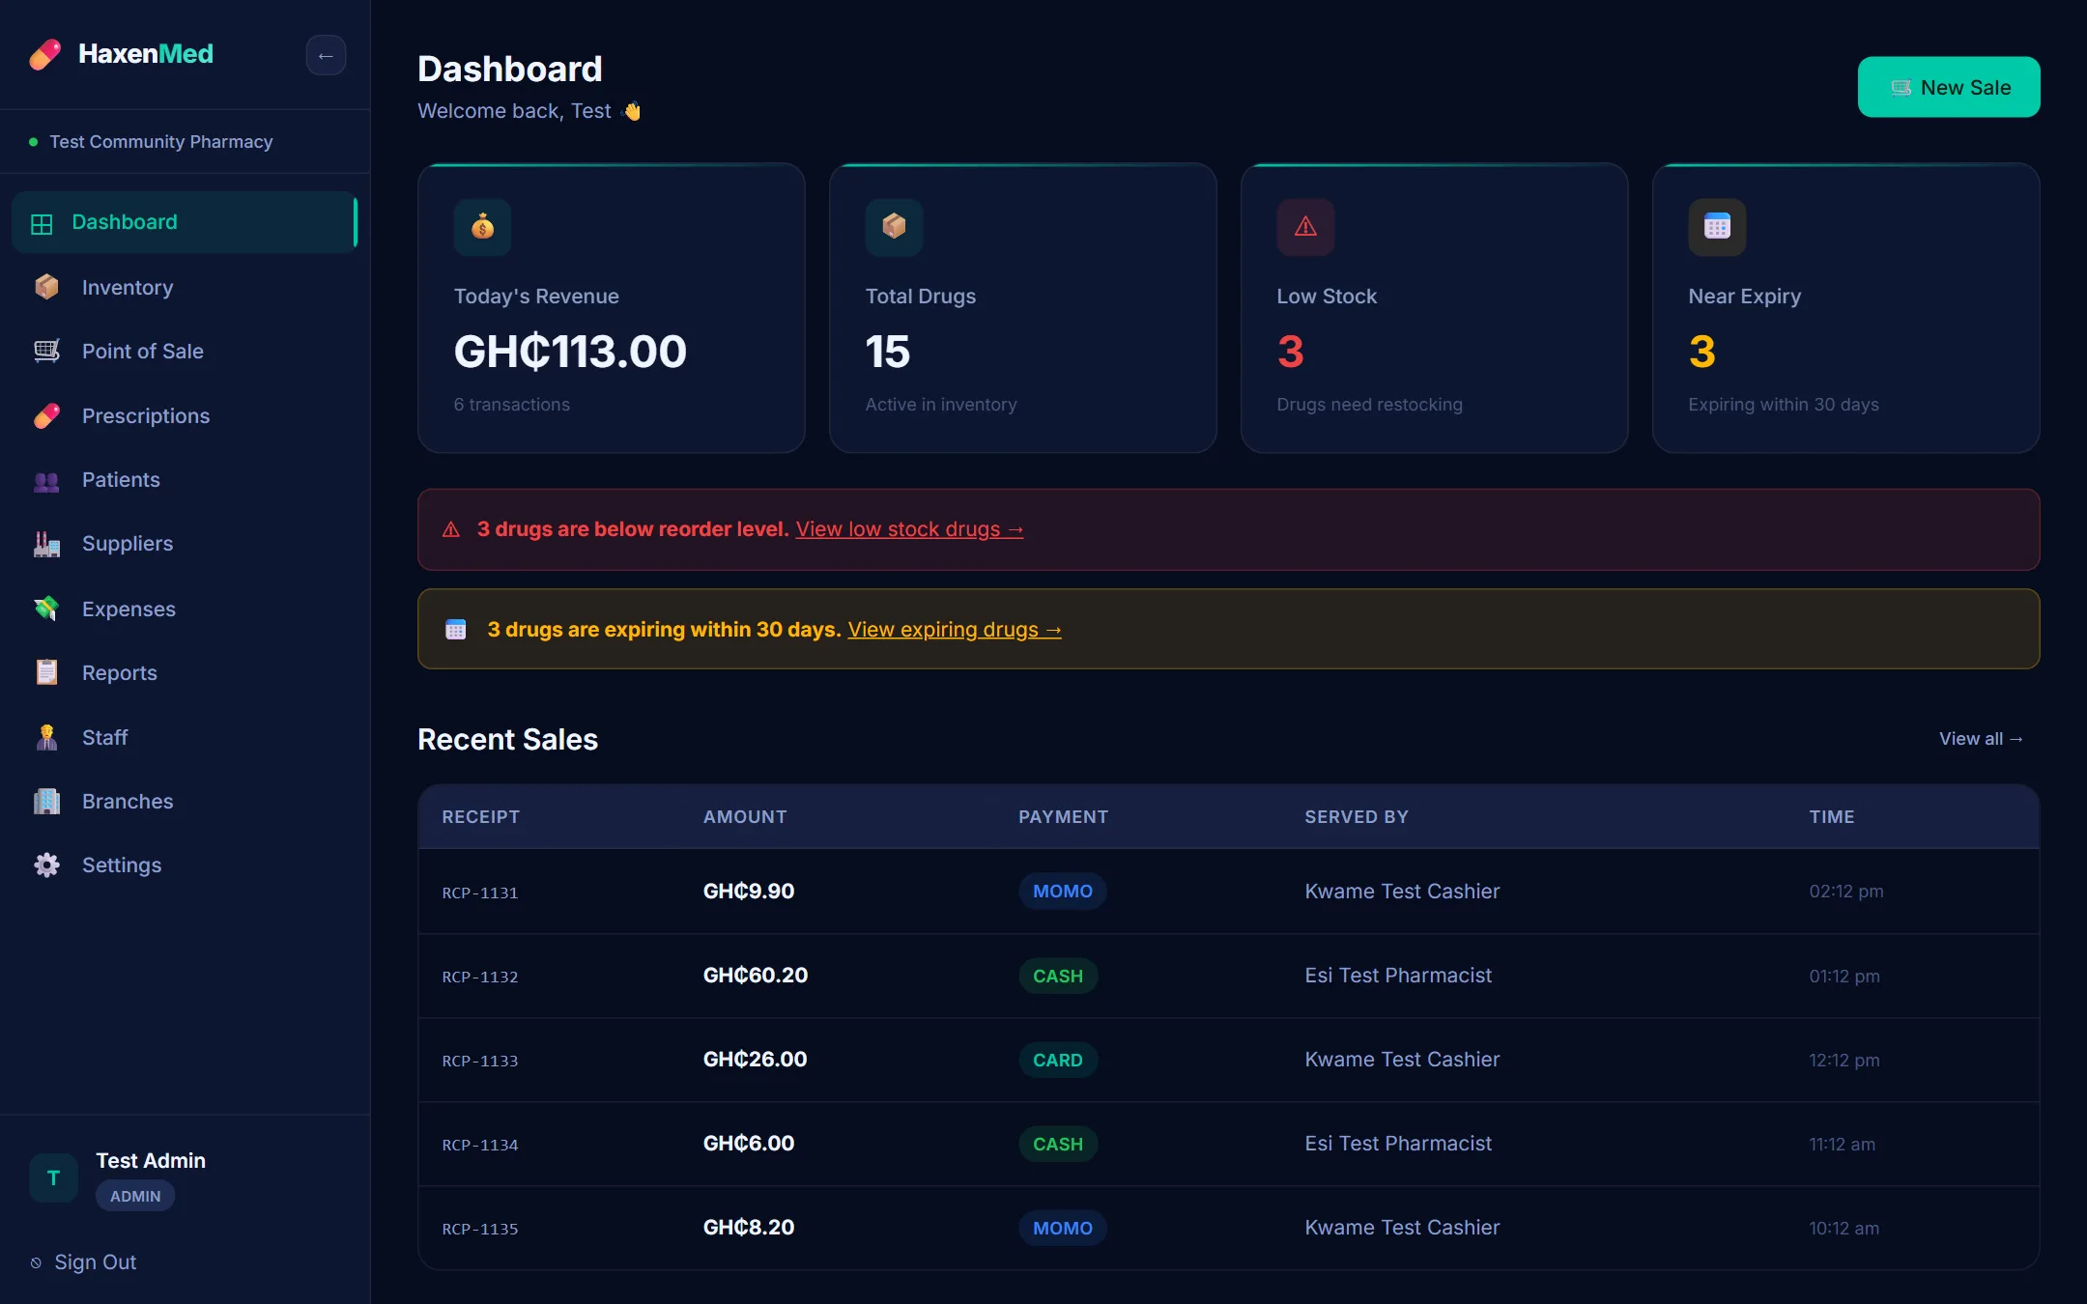
Task: Click the Patients people icon
Action: 46,480
